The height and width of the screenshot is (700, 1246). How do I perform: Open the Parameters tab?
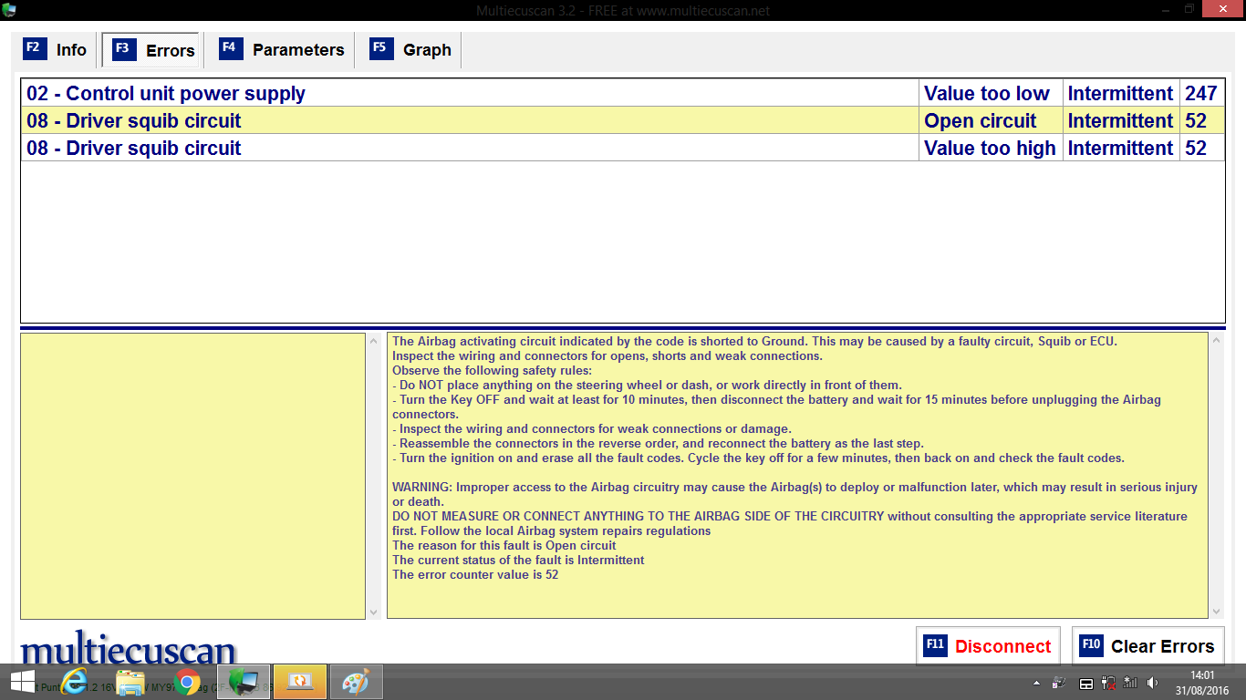[282, 50]
